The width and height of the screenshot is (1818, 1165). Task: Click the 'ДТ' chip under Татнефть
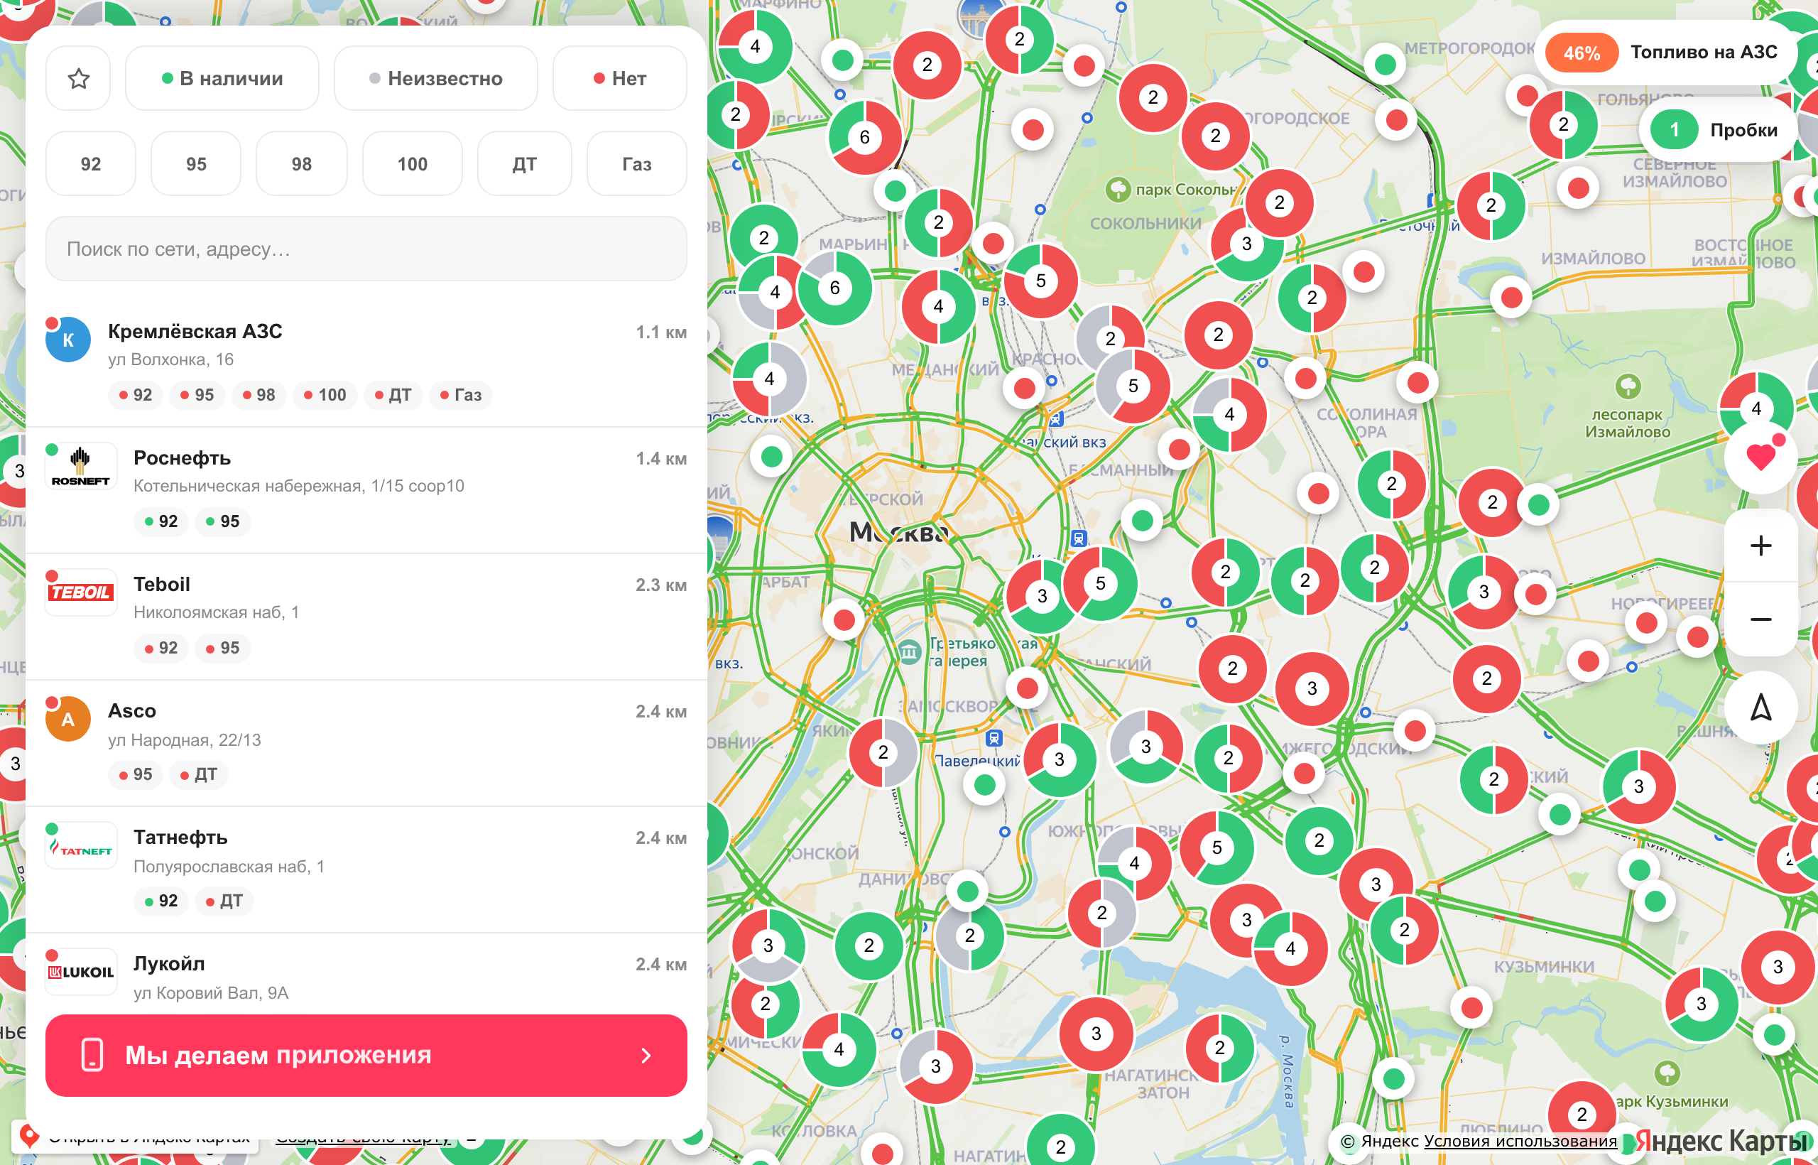224,901
